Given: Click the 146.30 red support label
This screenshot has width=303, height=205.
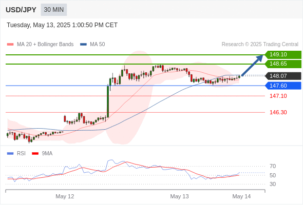Looking at the screenshot, I should coord(278,112).
